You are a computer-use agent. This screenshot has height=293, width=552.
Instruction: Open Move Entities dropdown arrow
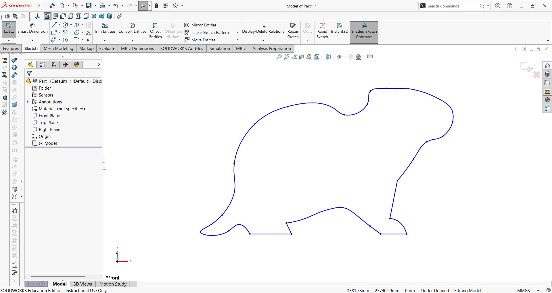(237, 40)
